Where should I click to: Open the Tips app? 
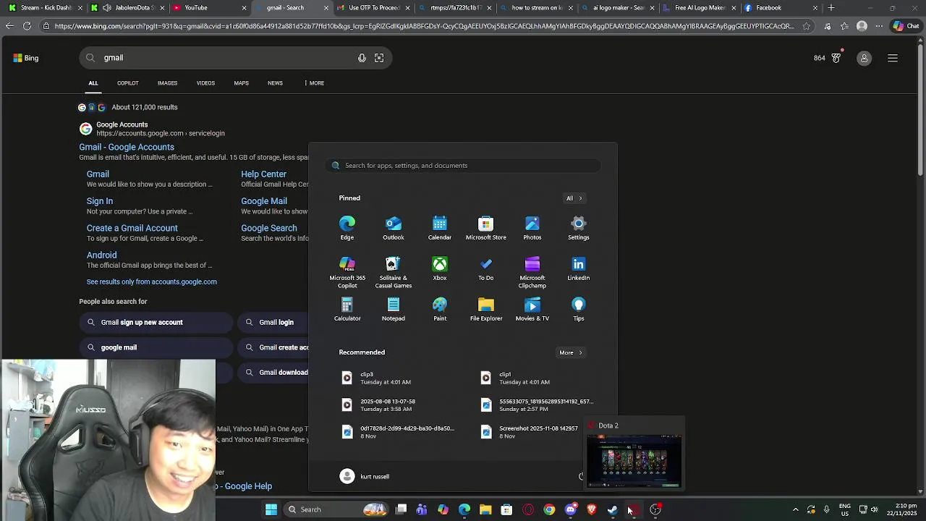(579, 309)
